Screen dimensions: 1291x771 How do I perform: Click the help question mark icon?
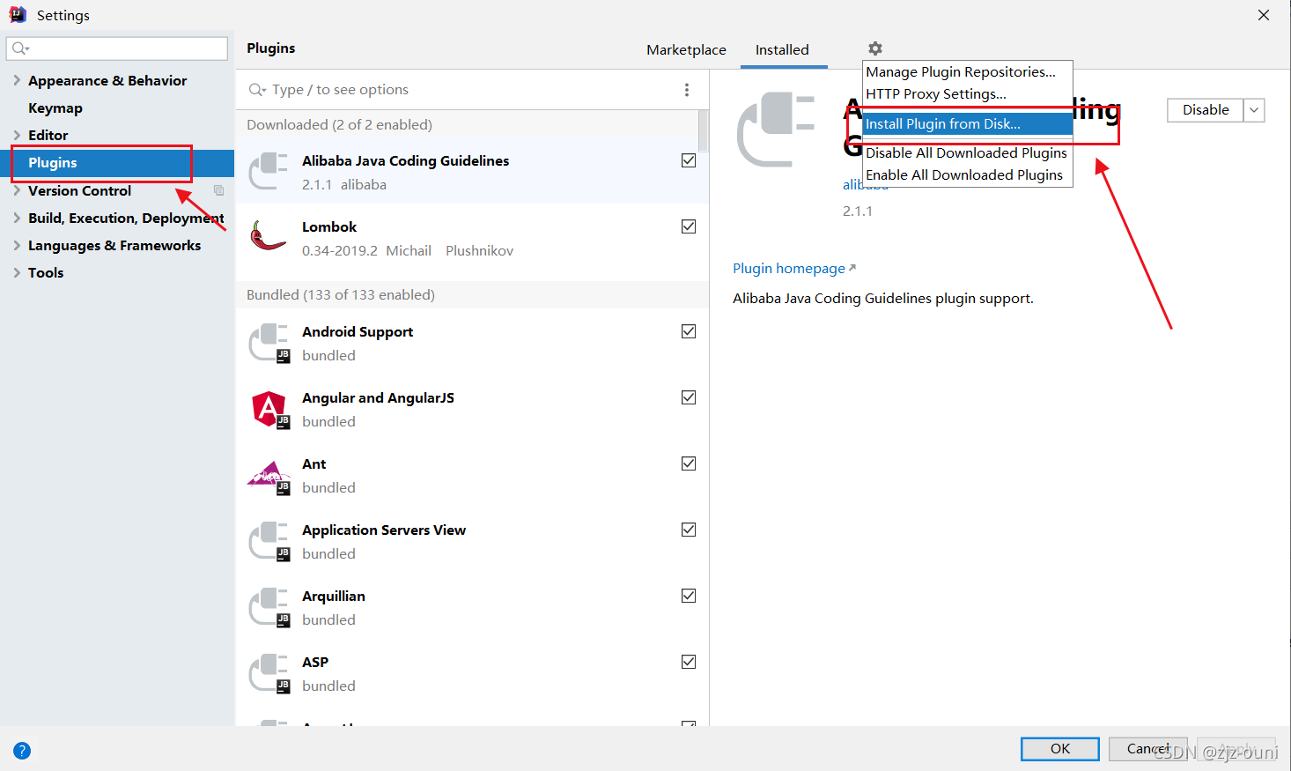(22, 751)
